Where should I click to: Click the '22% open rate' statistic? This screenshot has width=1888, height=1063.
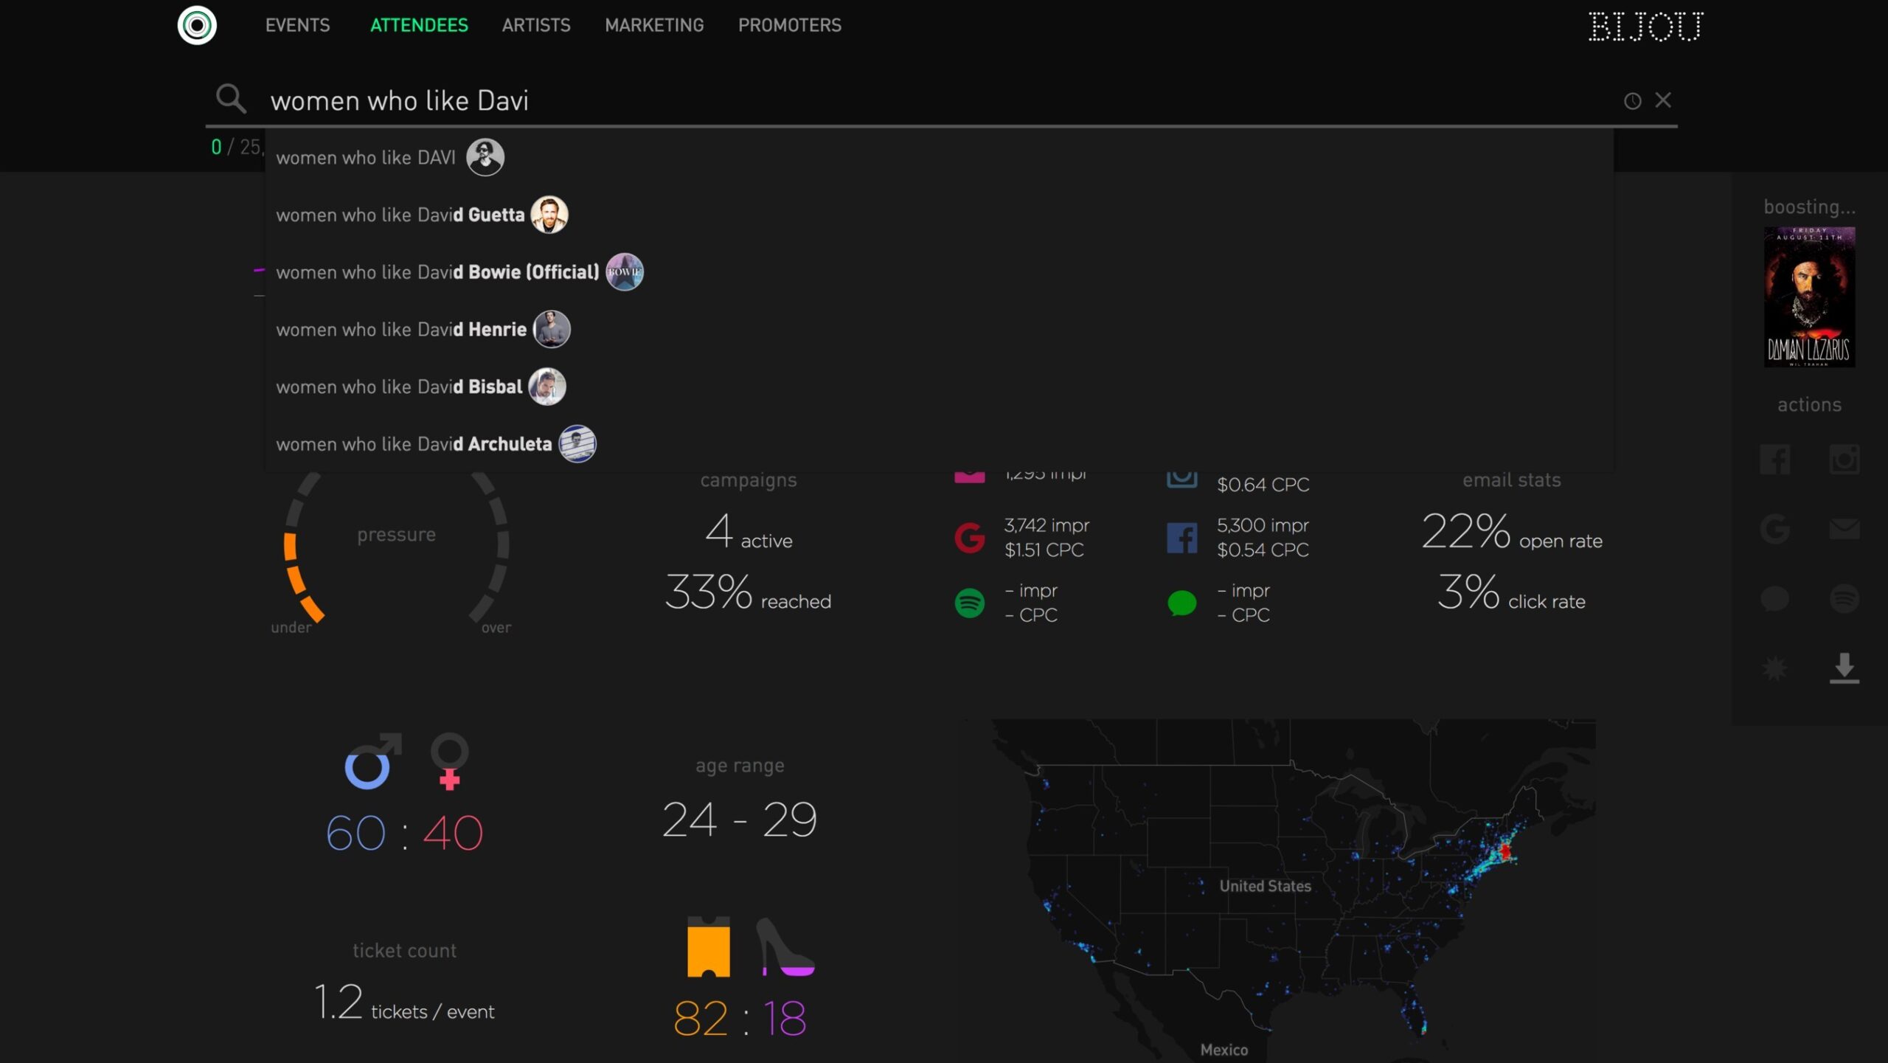pyautogui.click(x=1512, y=531)
